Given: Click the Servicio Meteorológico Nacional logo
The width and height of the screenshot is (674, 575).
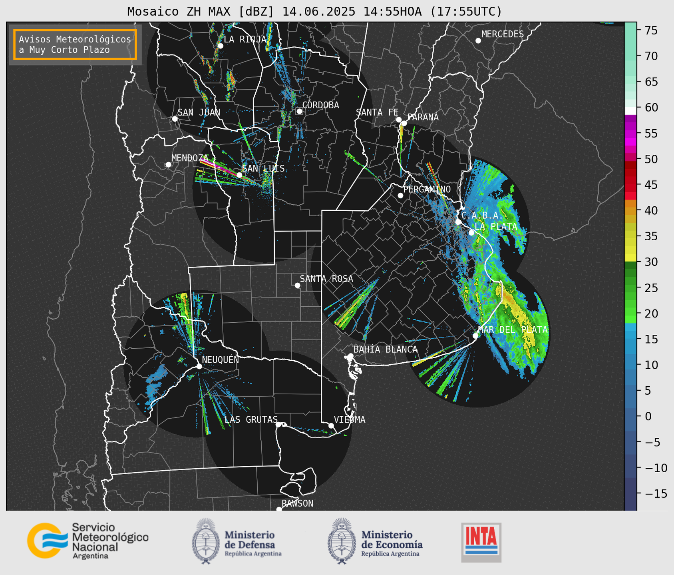Looking at the screenshot, I should click(x=87, y=540).
